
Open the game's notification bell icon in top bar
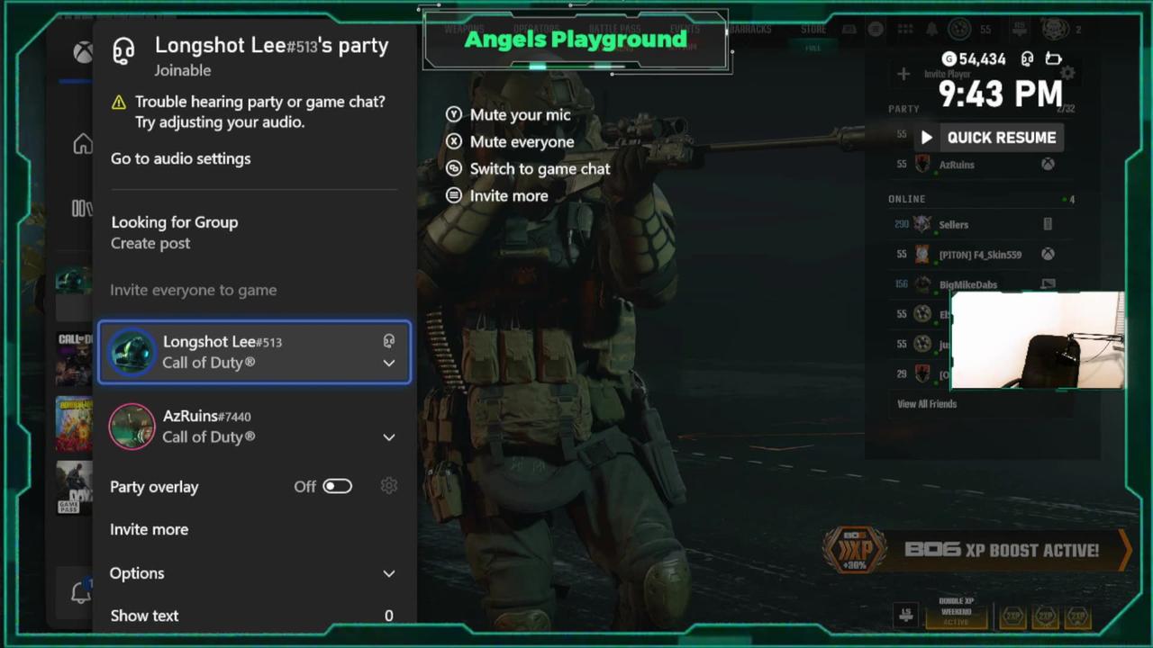click(x=932, y=30)
